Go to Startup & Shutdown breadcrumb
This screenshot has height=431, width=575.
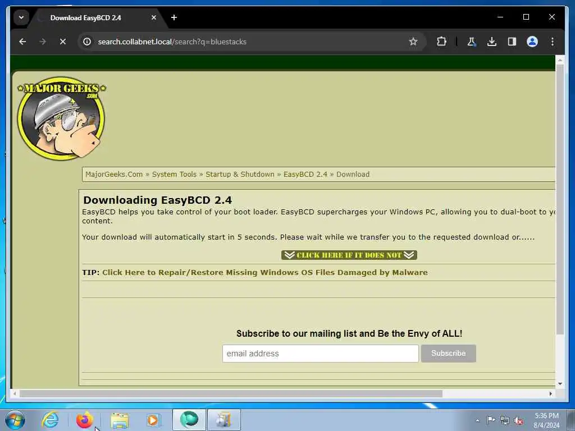coord(240,175)
